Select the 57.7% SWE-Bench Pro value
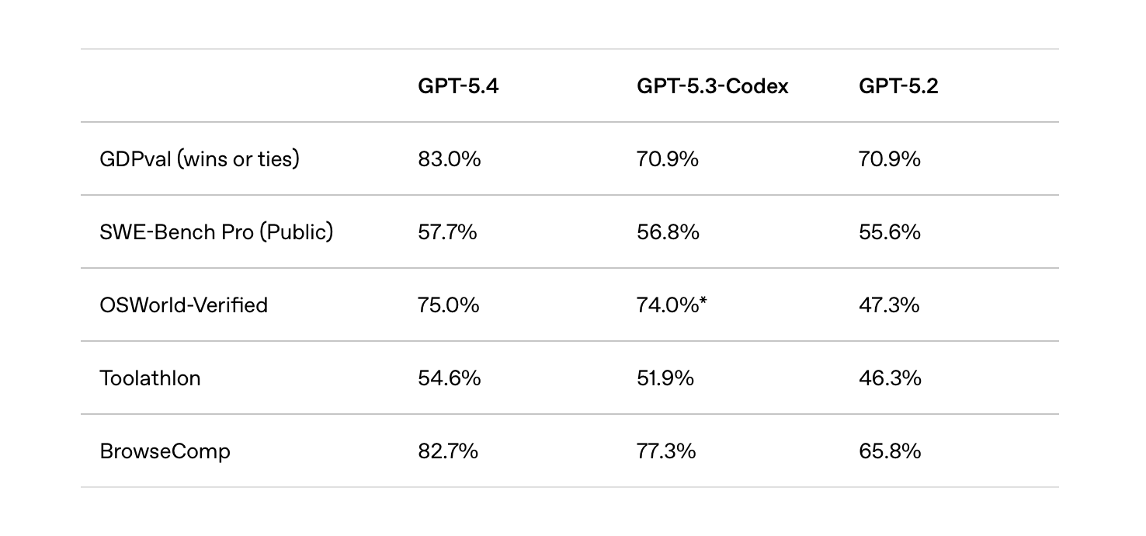Viewport: 1146px width, 536px height. click(447, 232)
